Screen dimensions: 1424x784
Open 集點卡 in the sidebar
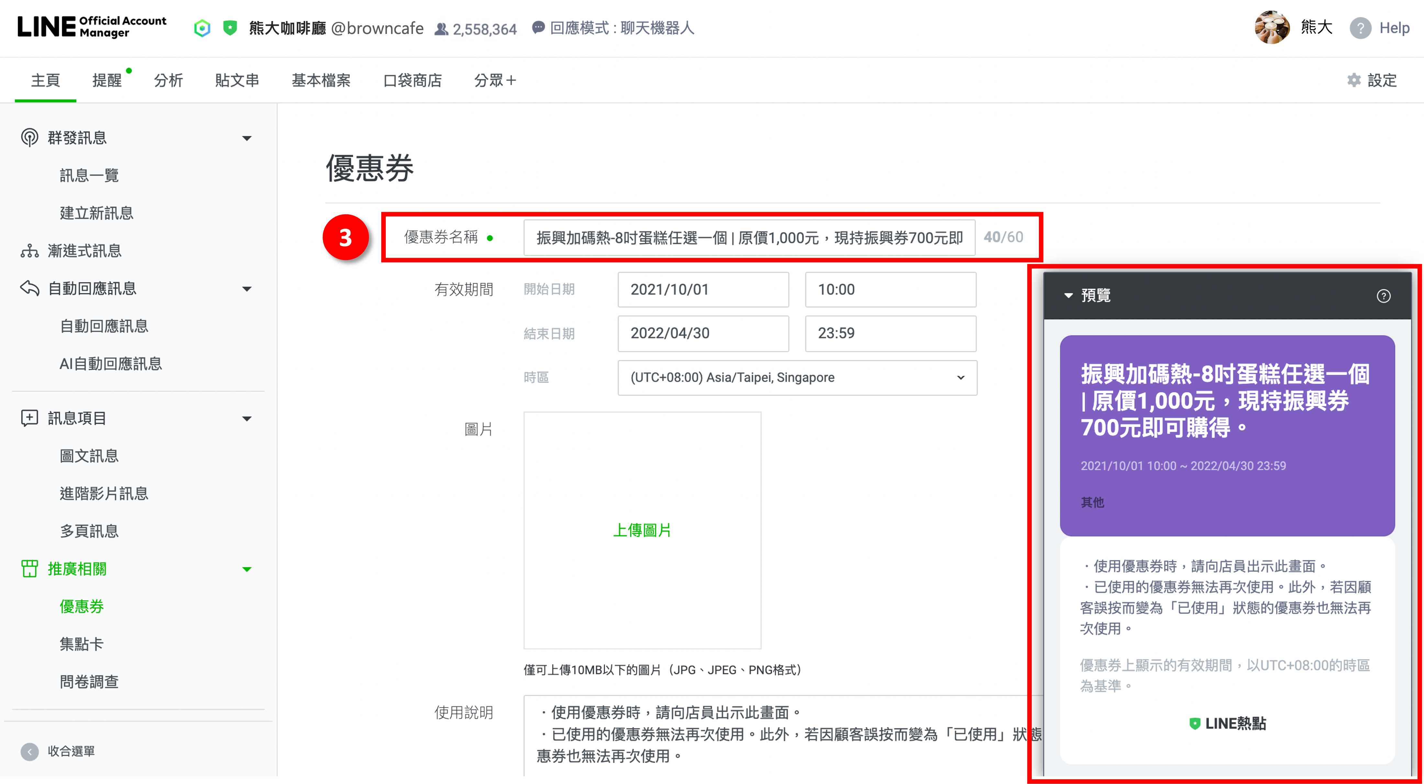(x=82, y=644)
